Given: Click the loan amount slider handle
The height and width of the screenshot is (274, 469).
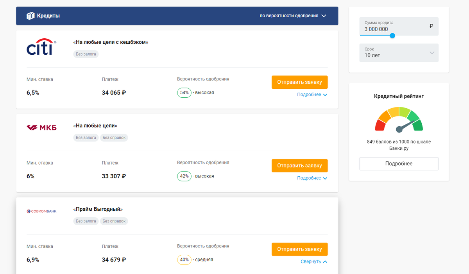Looking at the screenshot, I should 392,36.
